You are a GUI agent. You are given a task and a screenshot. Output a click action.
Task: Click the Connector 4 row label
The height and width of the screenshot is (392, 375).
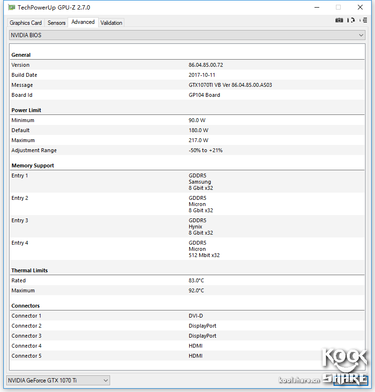26,346
